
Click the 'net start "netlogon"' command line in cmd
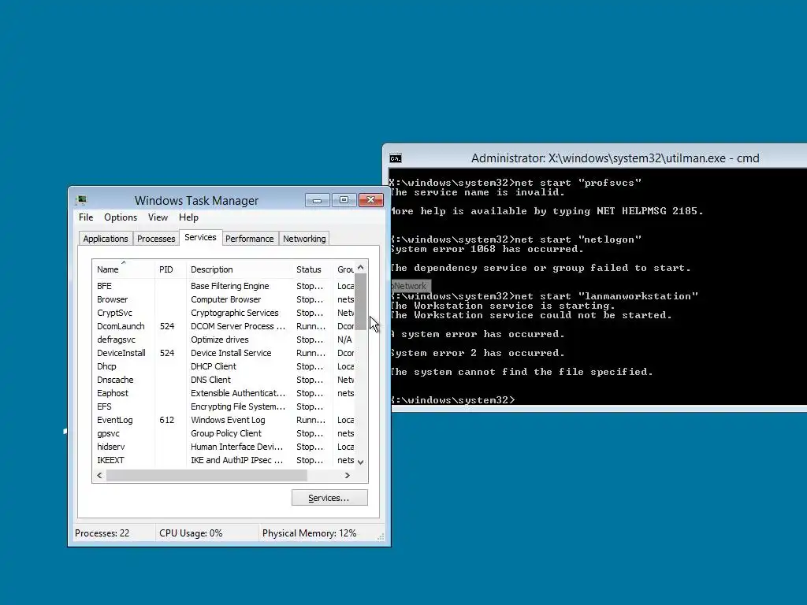pyautogui.click(x=515, y=239)
